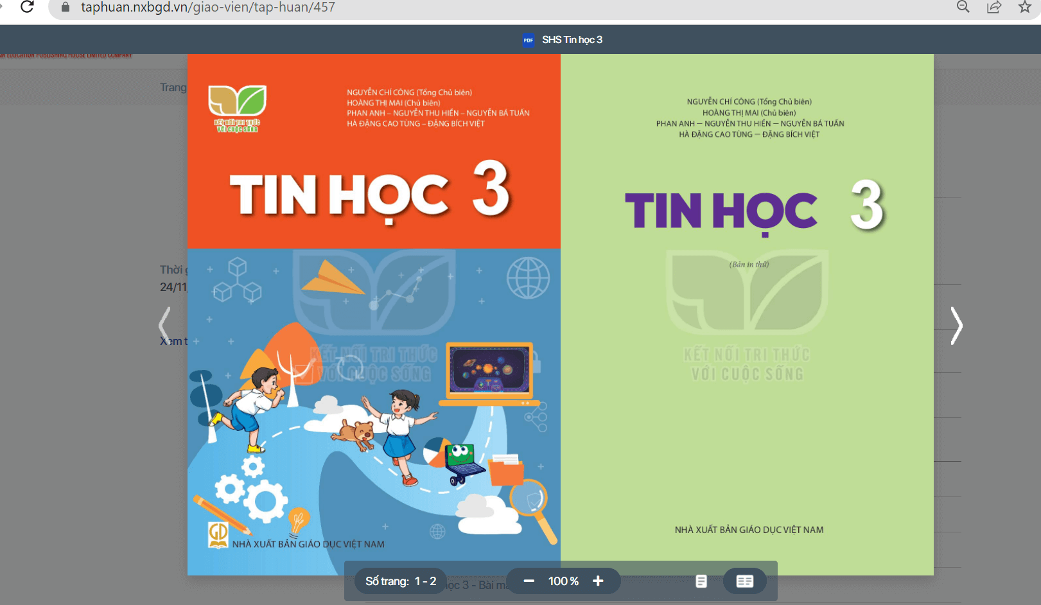Click the orange Tin học 3 cover page

pyautogui.click(x=374, y=315)
